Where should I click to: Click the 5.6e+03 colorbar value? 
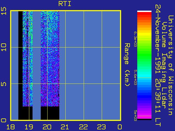pyautogui.click(x=135, y=77)
